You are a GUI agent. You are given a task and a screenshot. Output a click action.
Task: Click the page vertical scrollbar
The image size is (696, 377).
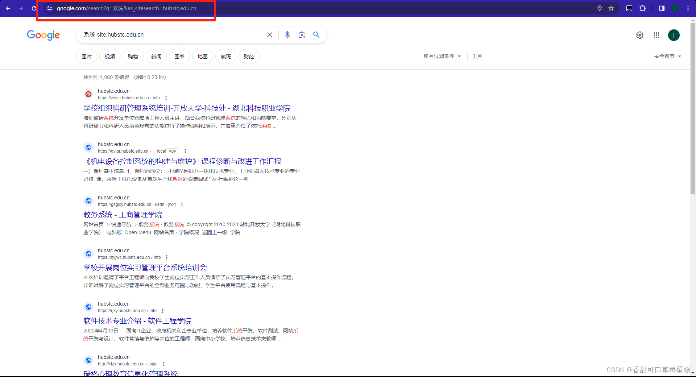tap(693, 109)
